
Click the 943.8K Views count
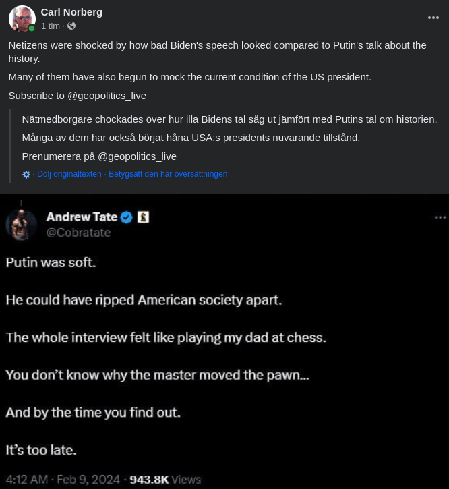[165, 480]
